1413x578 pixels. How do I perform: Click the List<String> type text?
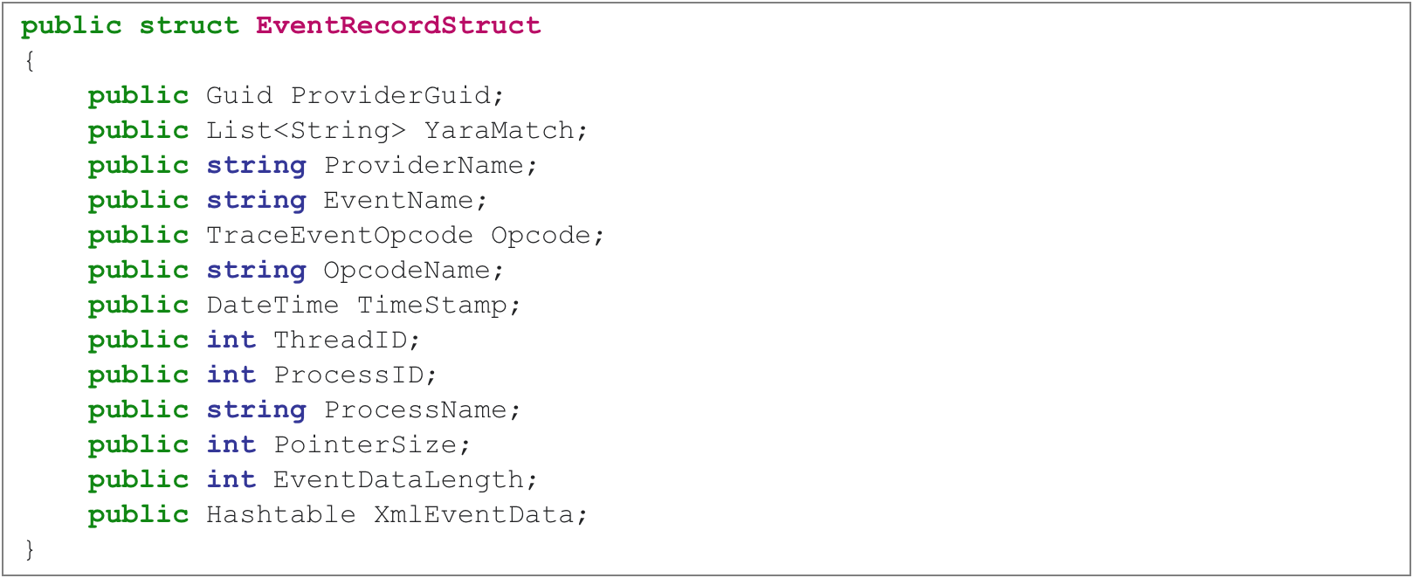[x=306, y=130]
